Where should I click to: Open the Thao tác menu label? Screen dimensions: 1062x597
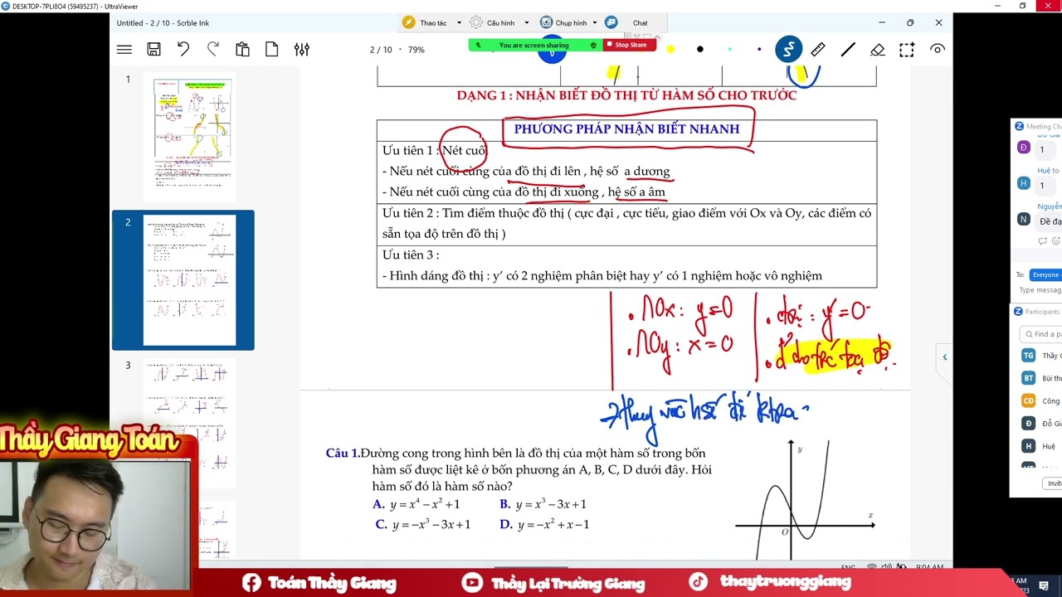tap(433, 23)
